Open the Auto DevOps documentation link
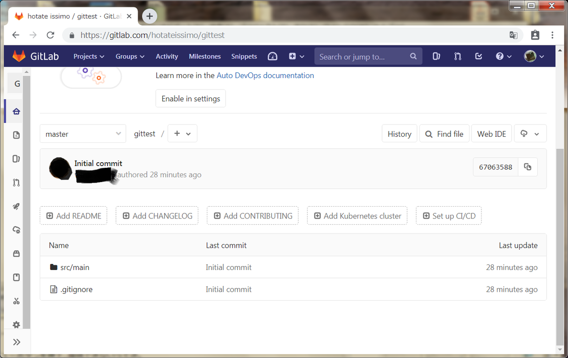Screen dimensions: 568x358 point(265,75)
